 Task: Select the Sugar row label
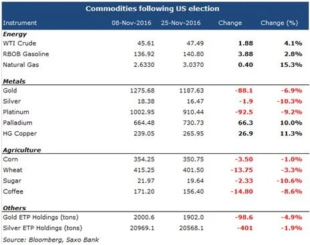12,181
